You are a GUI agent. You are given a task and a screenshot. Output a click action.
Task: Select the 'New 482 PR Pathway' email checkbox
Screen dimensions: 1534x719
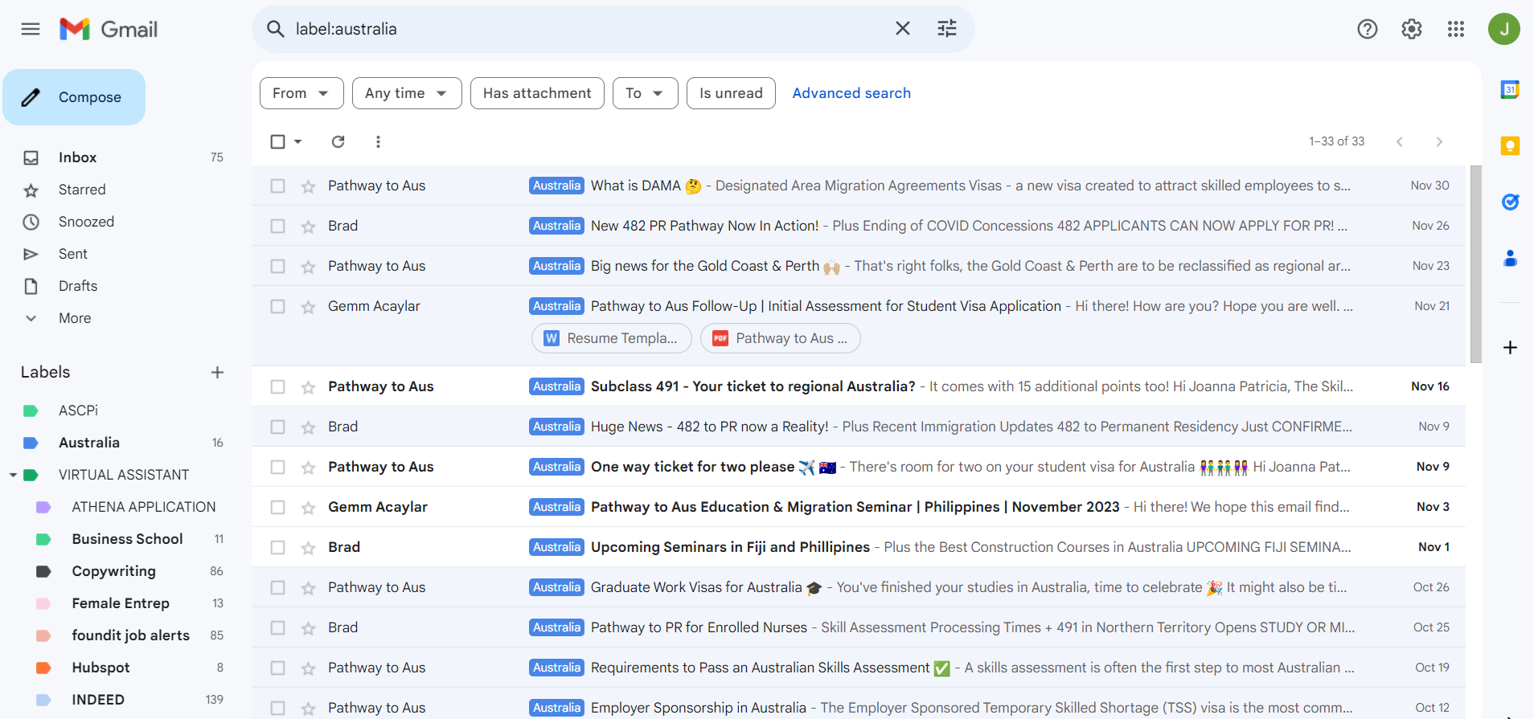pyautogui.click(x=278, y=227)
